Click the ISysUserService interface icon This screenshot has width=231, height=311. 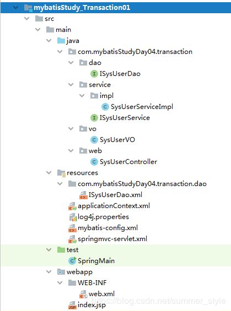[94, 118]
